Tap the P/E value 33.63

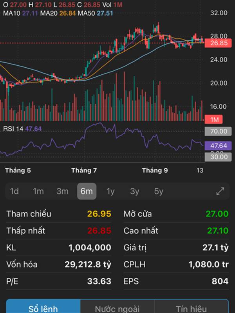(99, 281)
